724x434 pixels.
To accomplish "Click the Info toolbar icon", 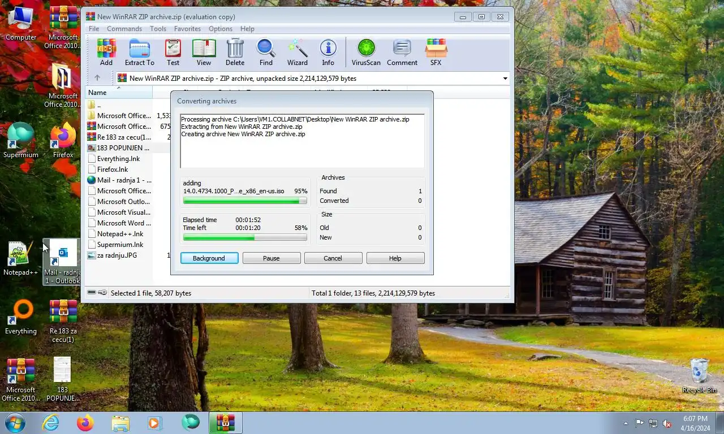I will 328,53.
